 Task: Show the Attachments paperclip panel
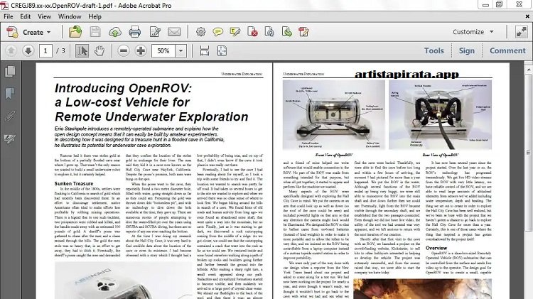tap(10, 116)
